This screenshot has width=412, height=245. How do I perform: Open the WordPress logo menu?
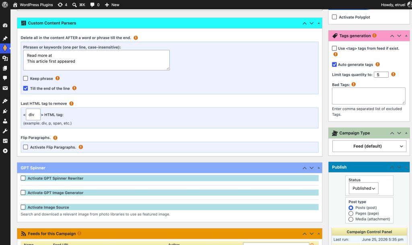click(5, 5)
